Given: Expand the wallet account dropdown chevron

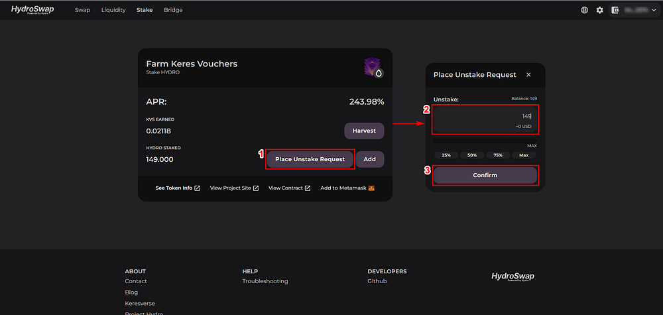Looking at the screenshot, I should [654, 10].
